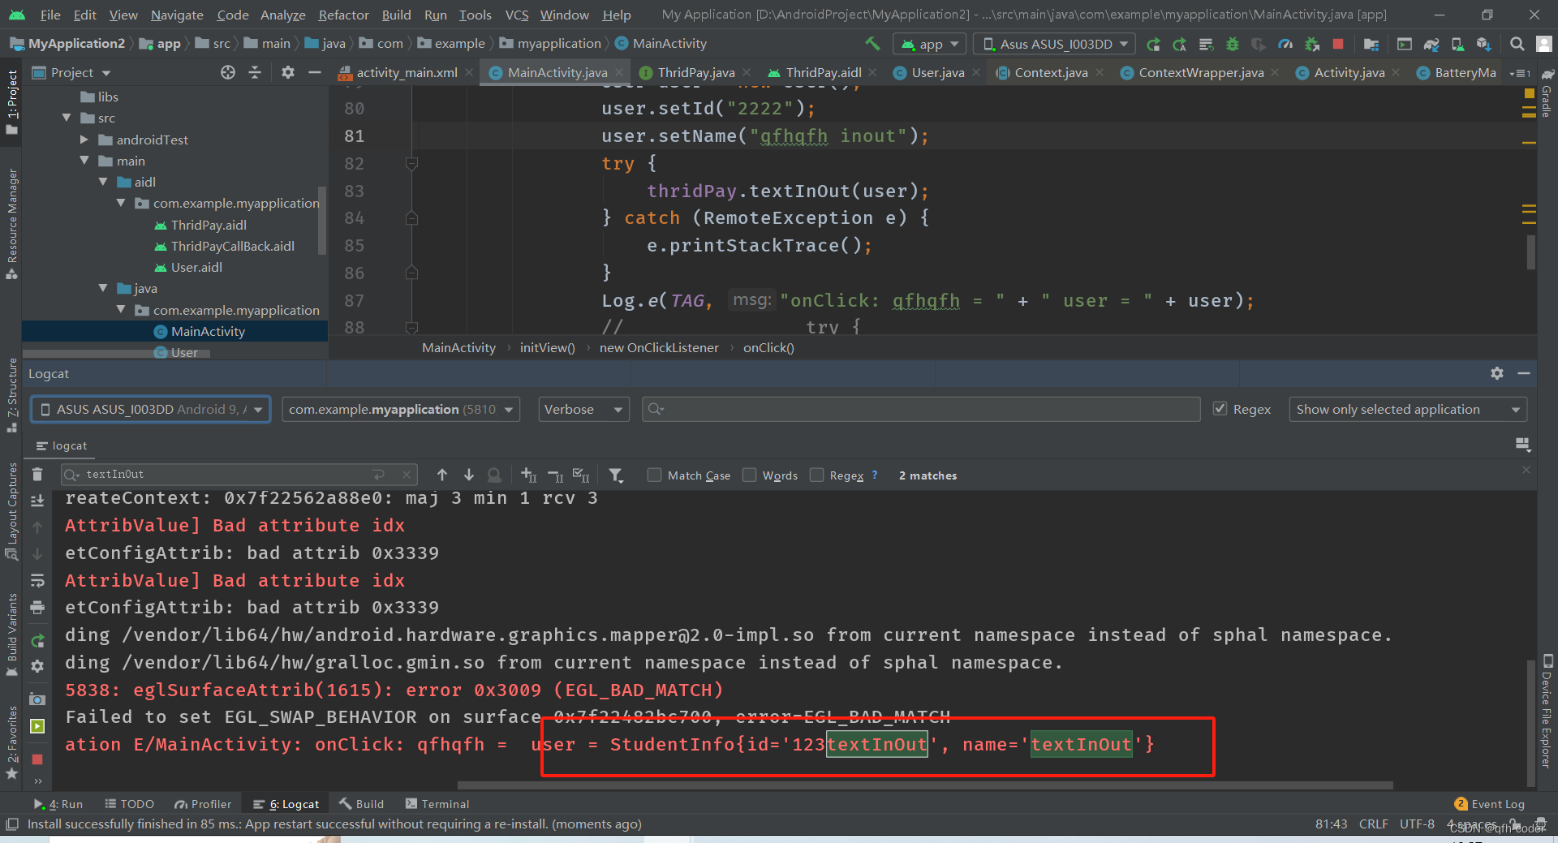The height and width of the screenshot is (843, 1558).
Task: Switch to the activity_main.xml tab
Action: tap(407, 72)
